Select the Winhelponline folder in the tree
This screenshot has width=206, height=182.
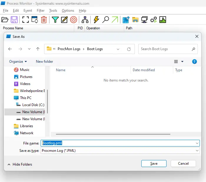pos(29,91)
